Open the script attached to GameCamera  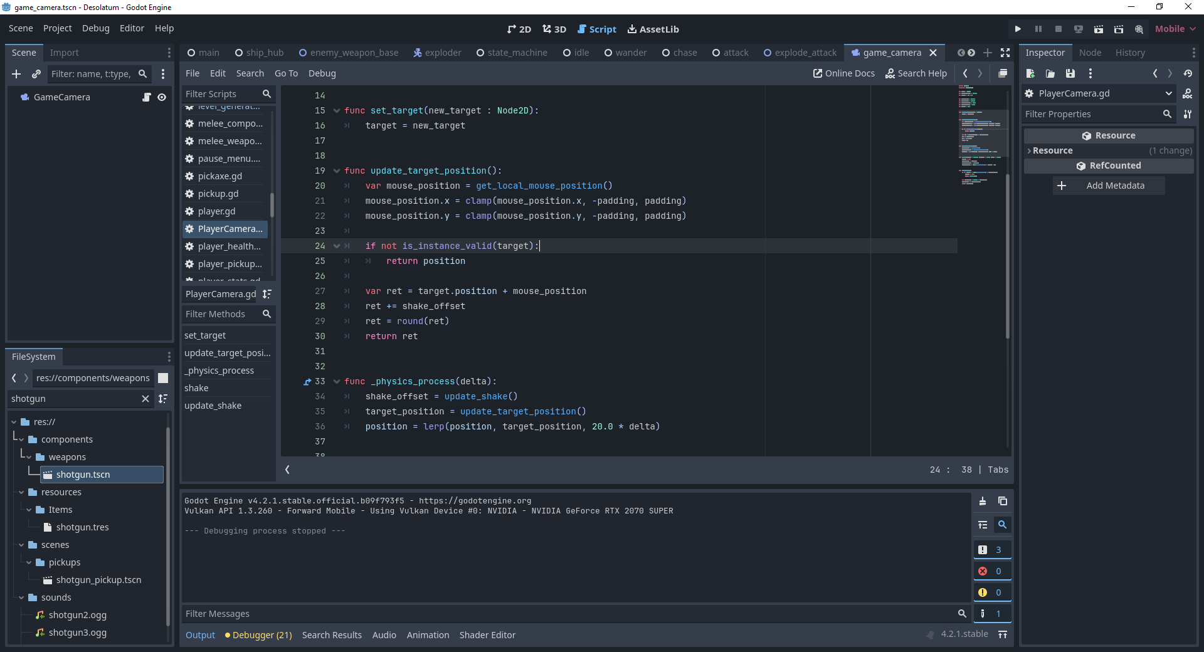click(x=146, y=97)
